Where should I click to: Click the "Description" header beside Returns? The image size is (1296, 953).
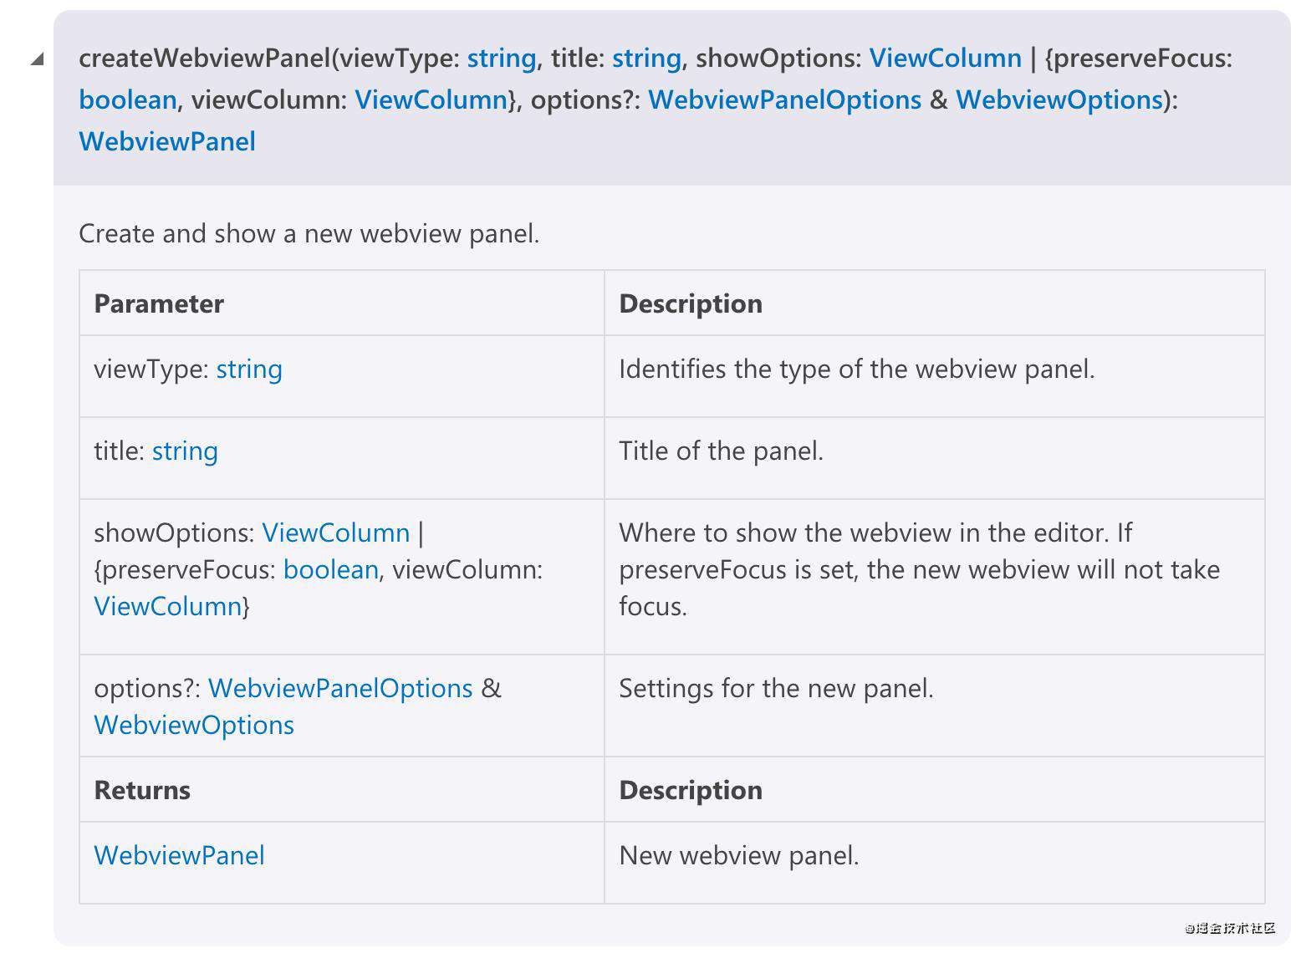coord(691,790)
